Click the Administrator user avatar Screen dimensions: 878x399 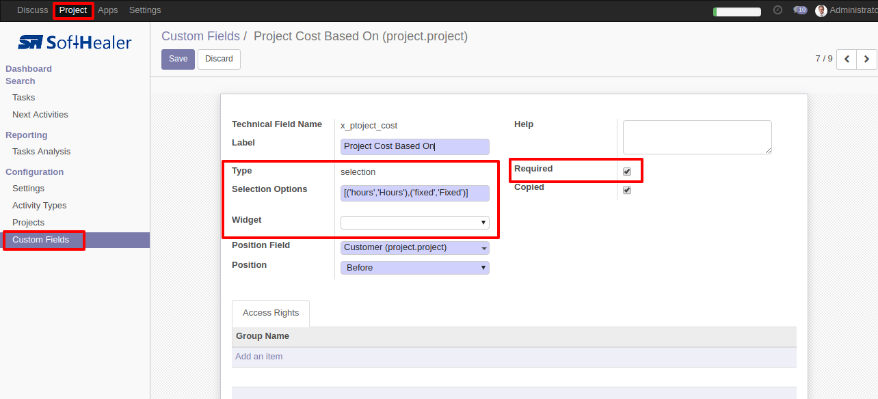click(x=821, y=10)
